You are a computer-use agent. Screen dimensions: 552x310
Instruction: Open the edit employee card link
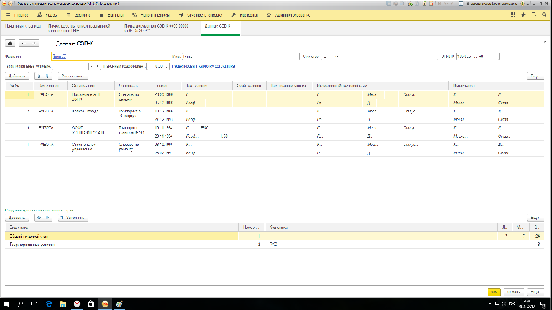click(204, 66)
